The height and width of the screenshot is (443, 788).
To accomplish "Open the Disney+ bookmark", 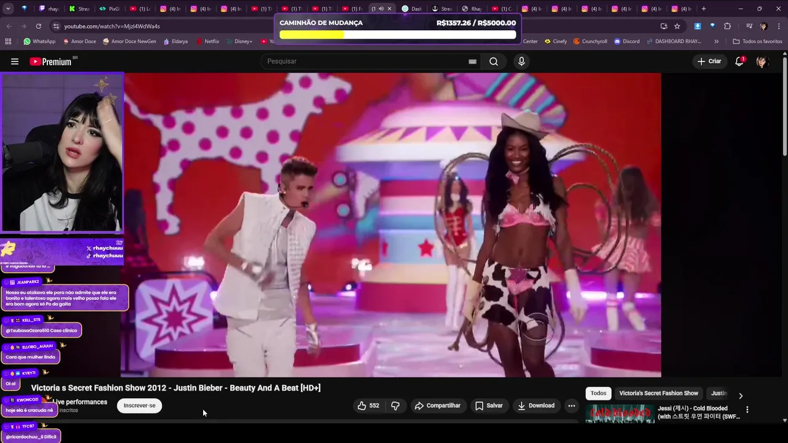I will (239, 41).
